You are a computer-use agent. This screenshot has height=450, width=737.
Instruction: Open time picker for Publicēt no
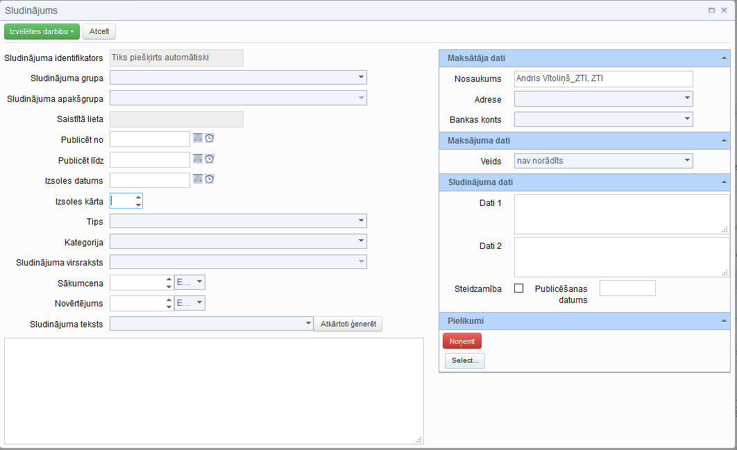click(x=209, y=138)
